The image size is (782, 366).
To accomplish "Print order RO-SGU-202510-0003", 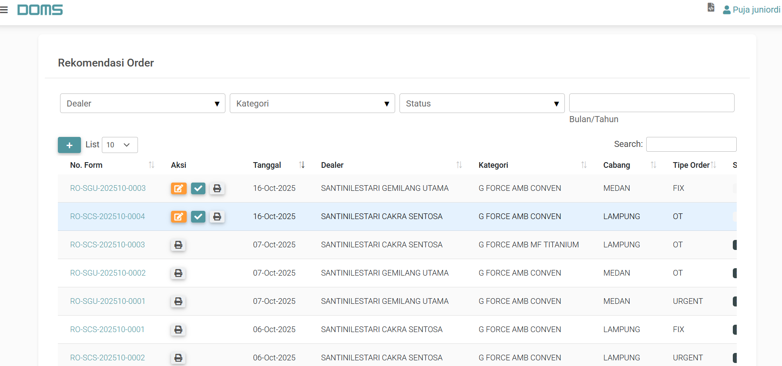I will pos(217,188).
